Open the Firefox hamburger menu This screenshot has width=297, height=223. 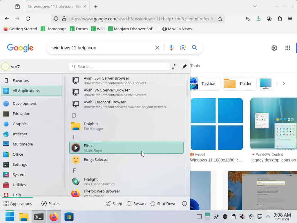point(290,19)
